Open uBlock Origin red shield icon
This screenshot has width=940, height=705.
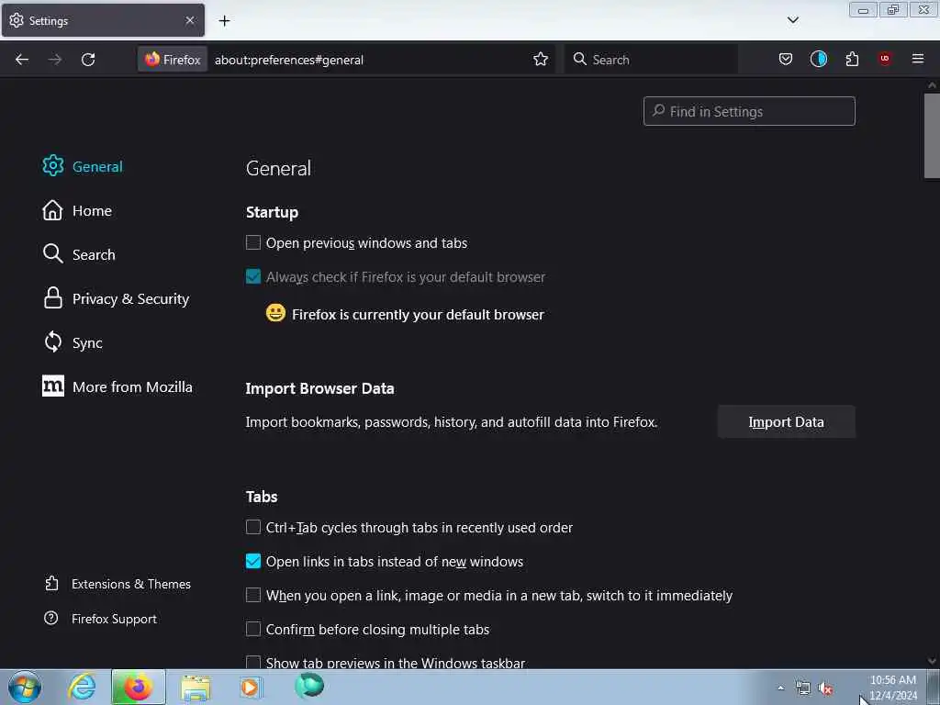(x=884, y=58)
